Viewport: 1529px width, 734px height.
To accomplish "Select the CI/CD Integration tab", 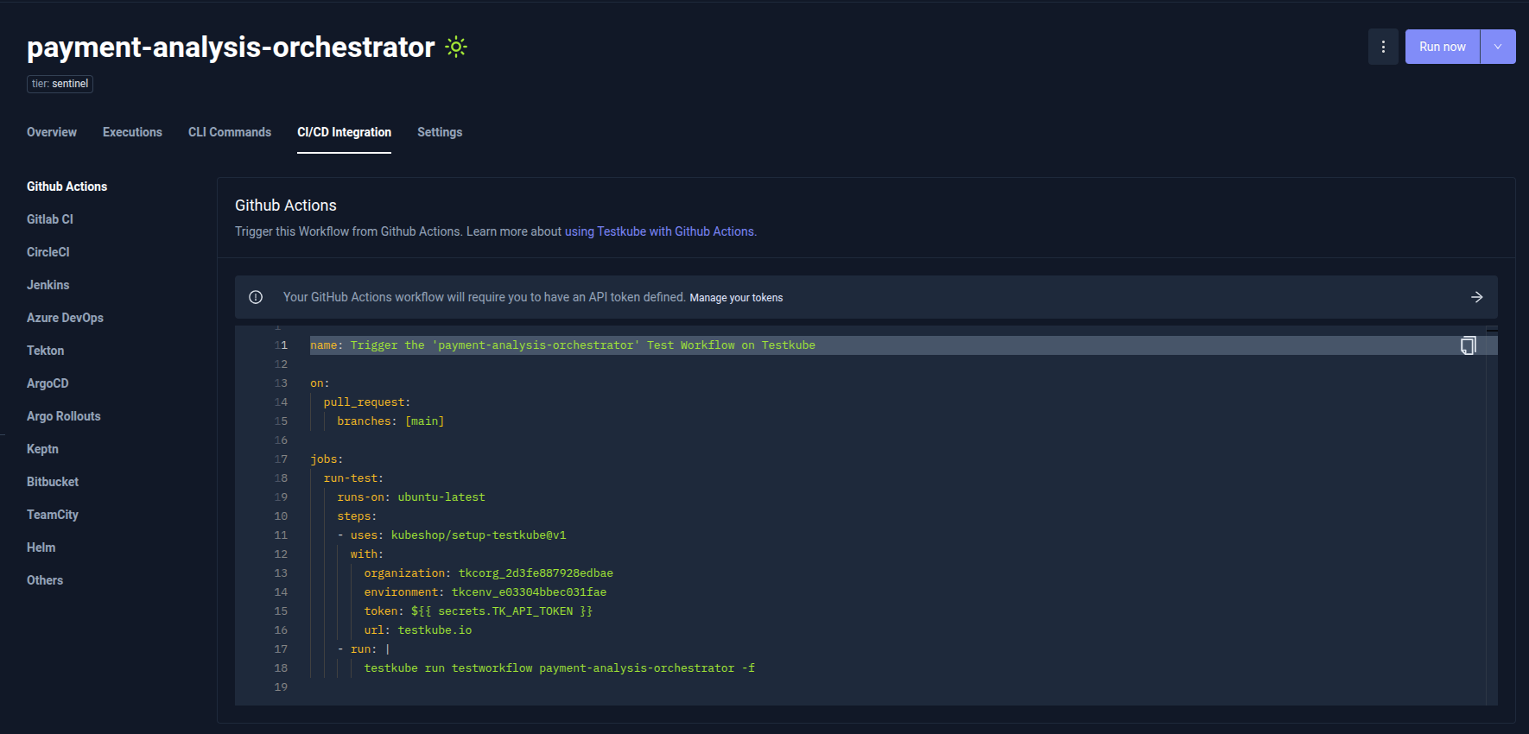I will 344,132.
